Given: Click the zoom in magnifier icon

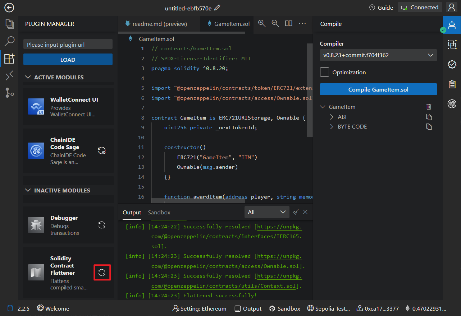Looking at the screenshot, I should coord(262,23).
